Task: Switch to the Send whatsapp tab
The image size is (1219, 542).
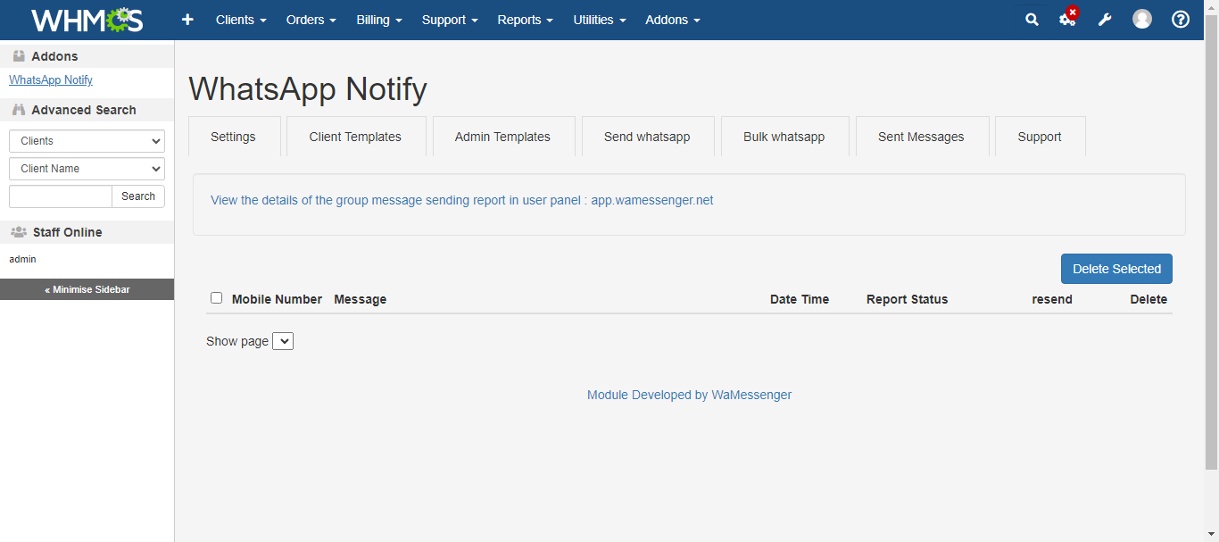Action: [648, 137]
